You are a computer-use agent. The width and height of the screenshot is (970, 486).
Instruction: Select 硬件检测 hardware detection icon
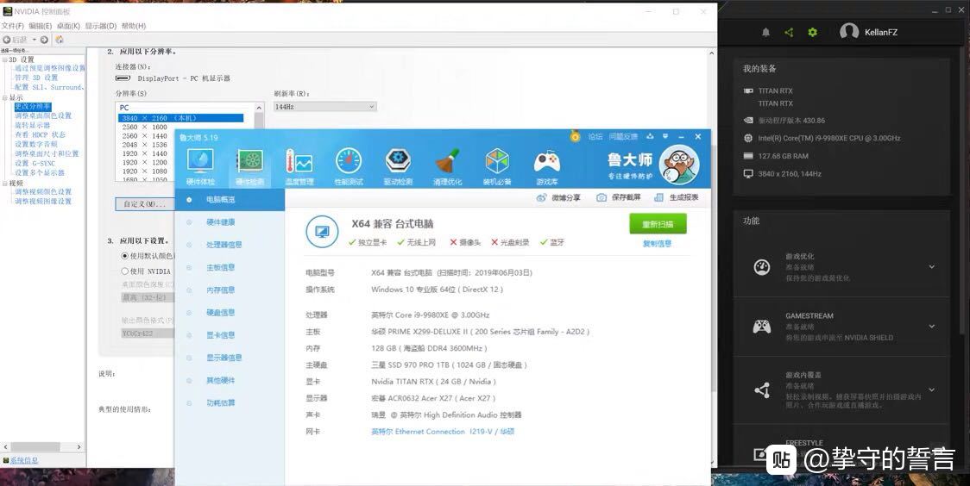point(249,166)
